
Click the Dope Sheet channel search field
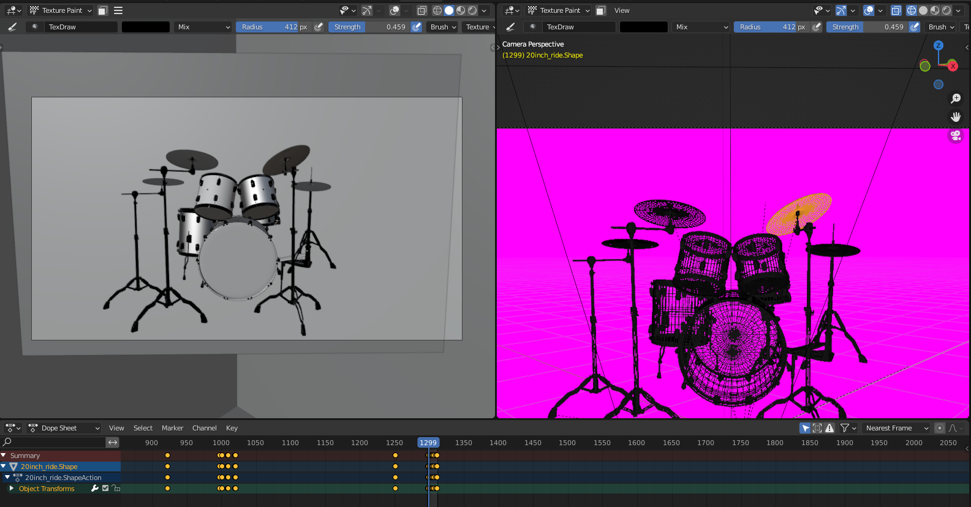[55, 442]
